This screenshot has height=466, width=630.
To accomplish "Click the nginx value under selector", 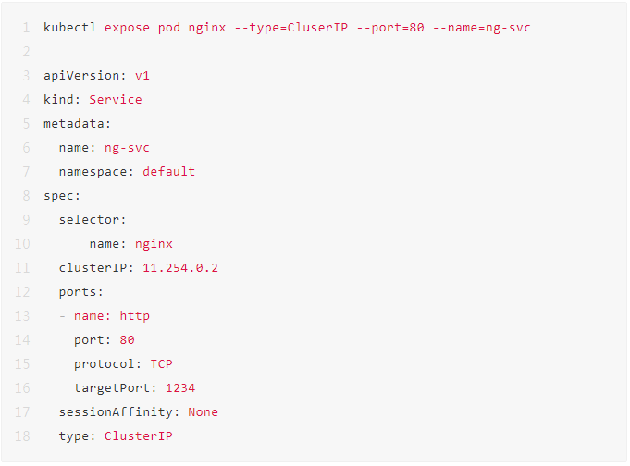I will click(154, 244).
